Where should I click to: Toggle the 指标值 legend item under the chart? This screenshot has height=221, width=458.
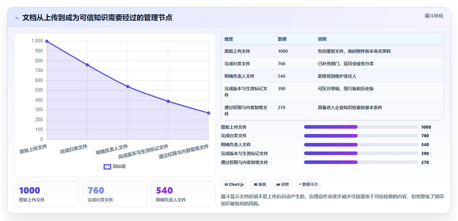(115, 166)
